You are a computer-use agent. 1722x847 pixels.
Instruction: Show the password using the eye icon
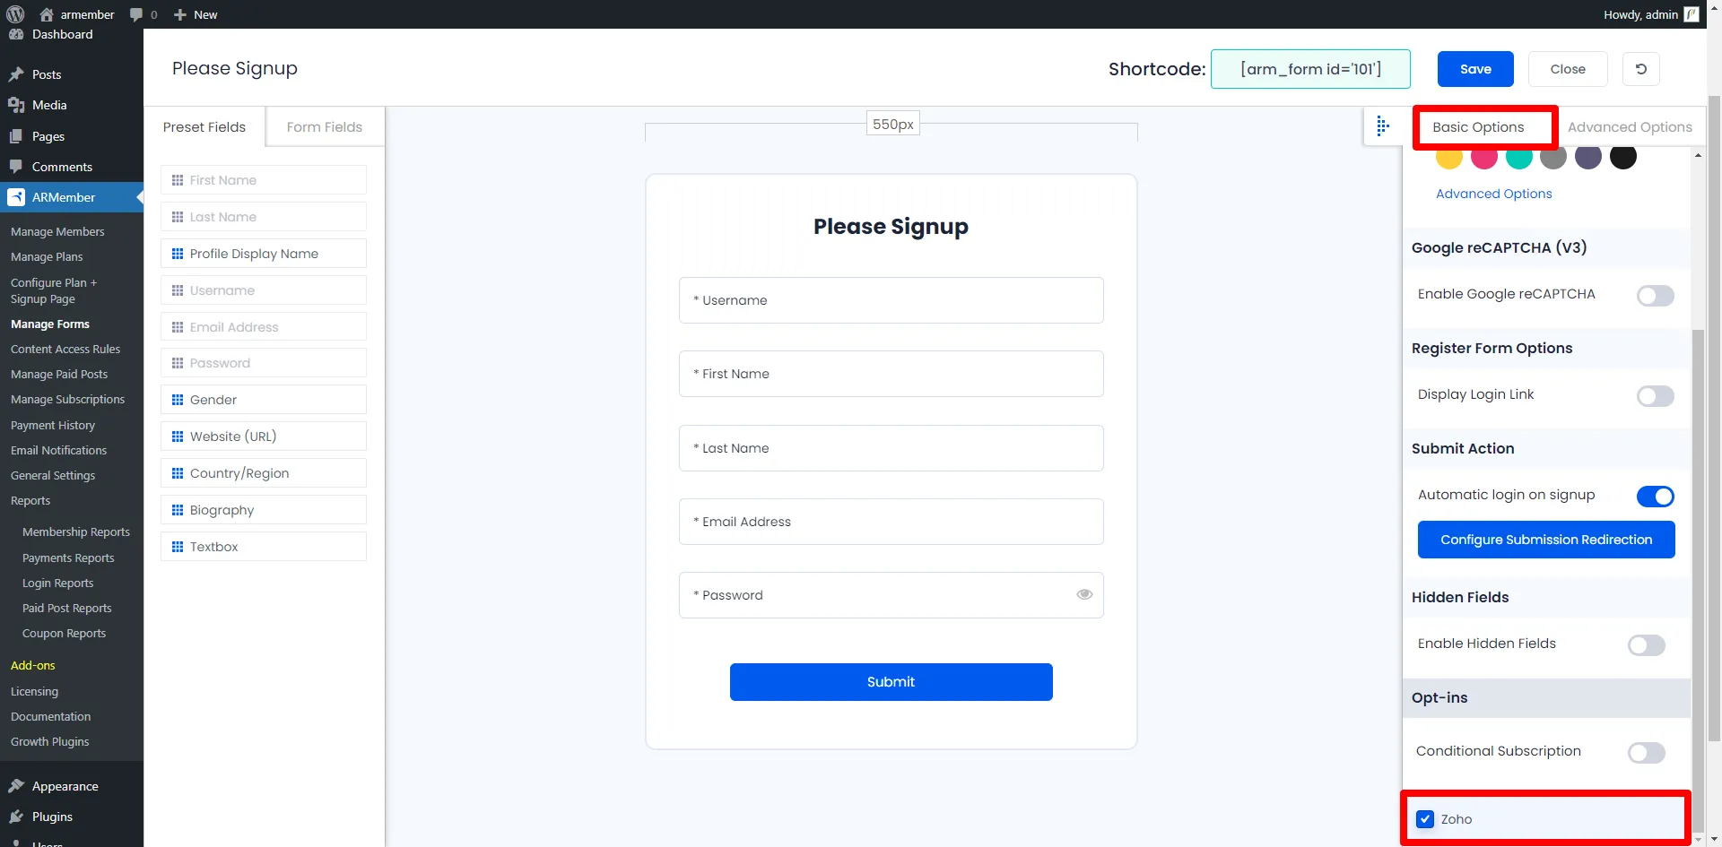coord(1084,594)
